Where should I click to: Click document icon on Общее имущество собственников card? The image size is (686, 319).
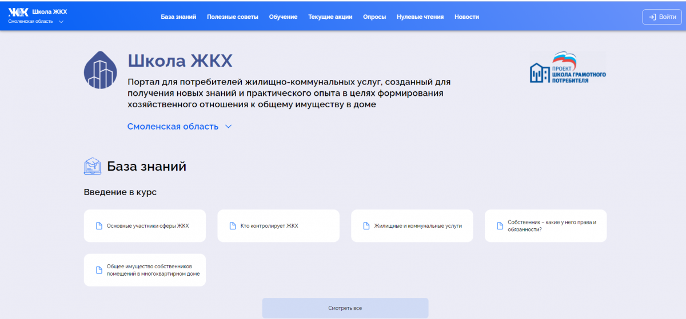click(99, 270)
